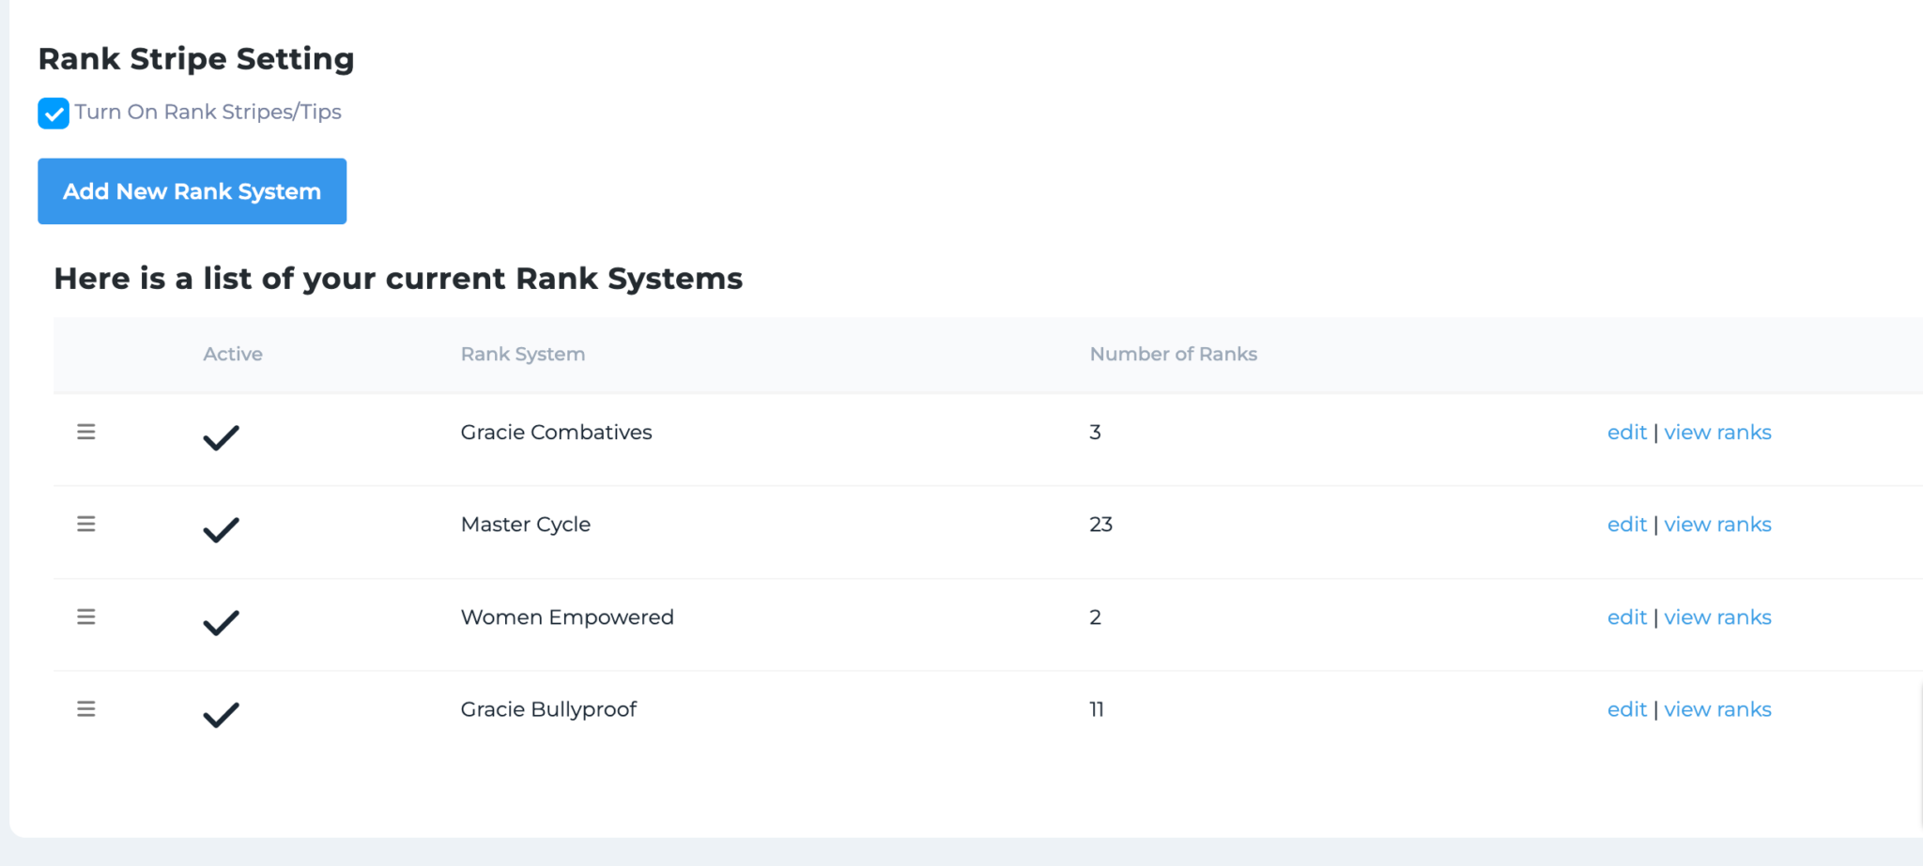The width and height of the screenshot is (1923, 866).
Task: Click drag handle icon for Women Empowered row
Action: point(86,616)
